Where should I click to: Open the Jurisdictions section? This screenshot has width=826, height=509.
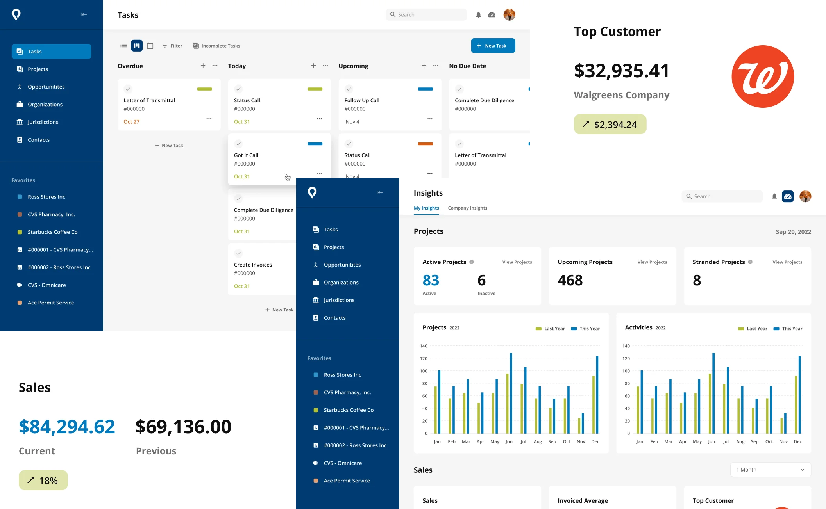[x=42, y=122]
